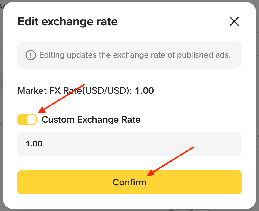Image resolution: width=259 pixels, height=211 pixels.
Task: Click the Edit exchange rate dialog title
Action: coord(67,22)
